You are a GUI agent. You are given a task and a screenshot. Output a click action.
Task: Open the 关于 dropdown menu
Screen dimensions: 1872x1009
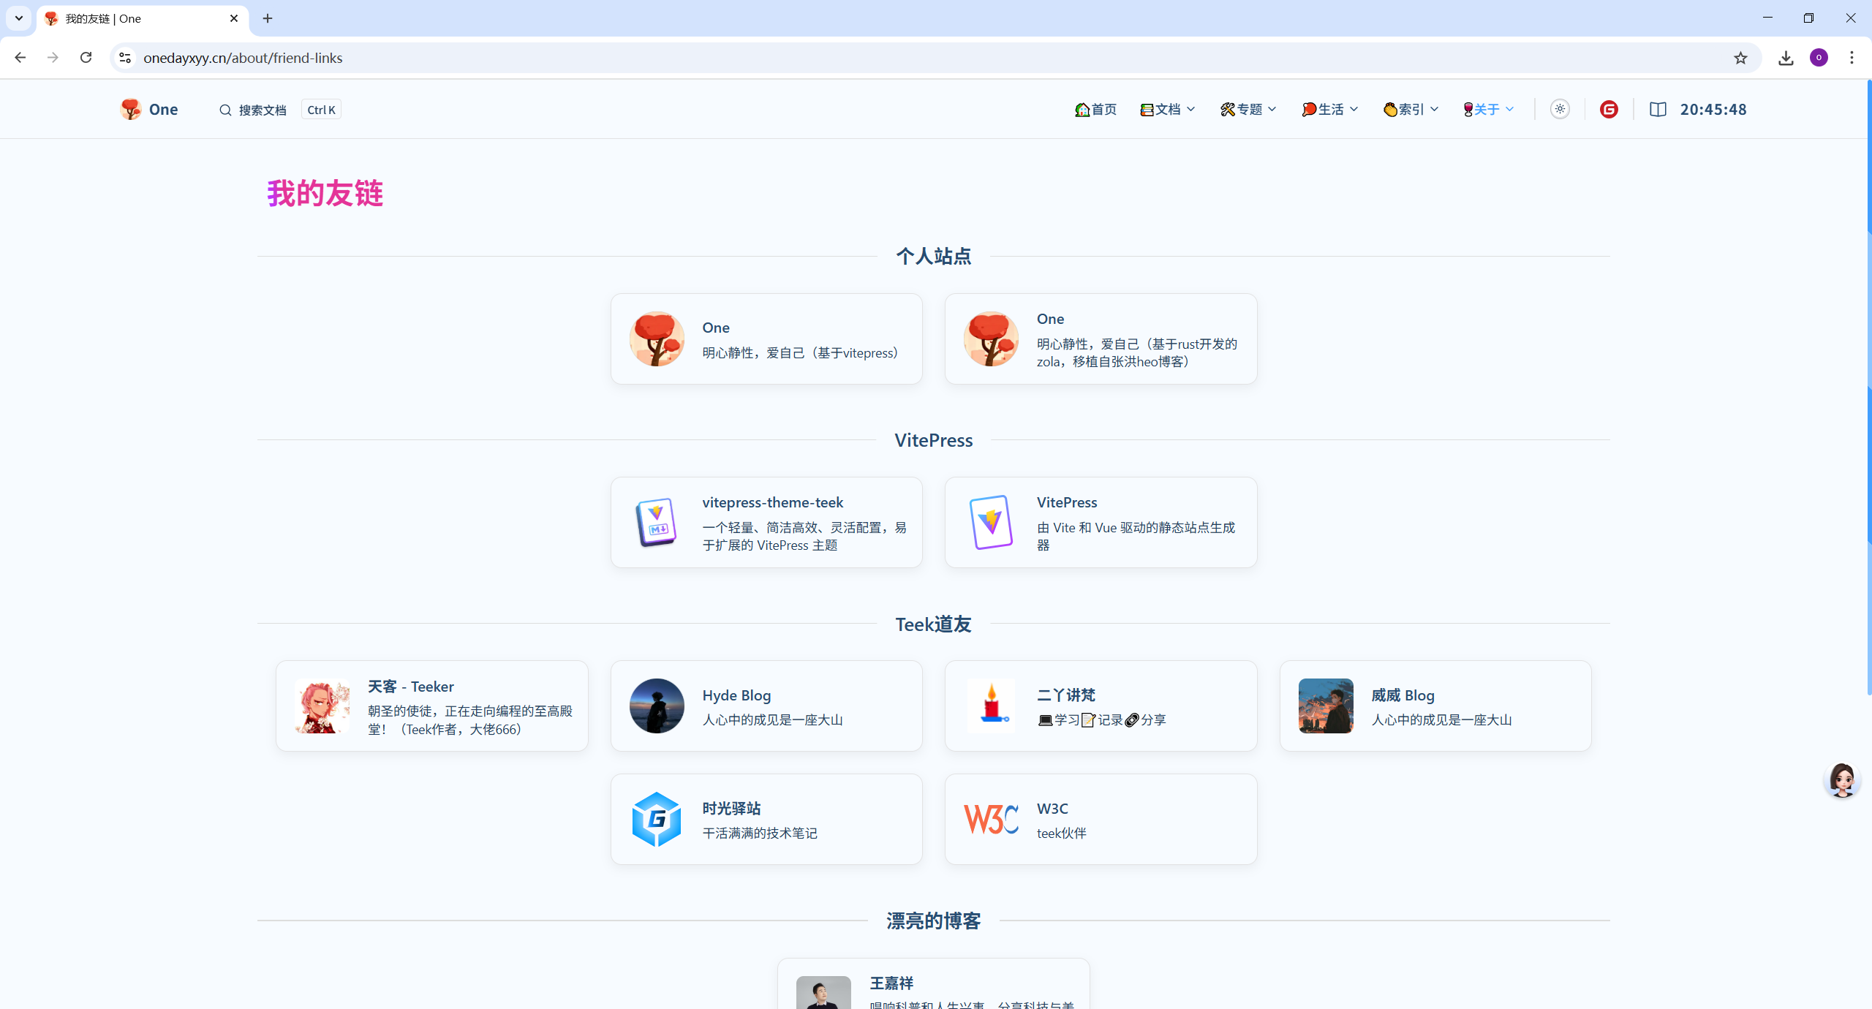(1488, 110)
